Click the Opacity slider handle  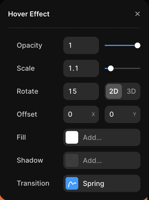(137, 45)
